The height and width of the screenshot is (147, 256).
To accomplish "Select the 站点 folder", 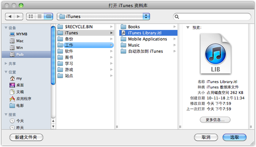I will (85, 76).
